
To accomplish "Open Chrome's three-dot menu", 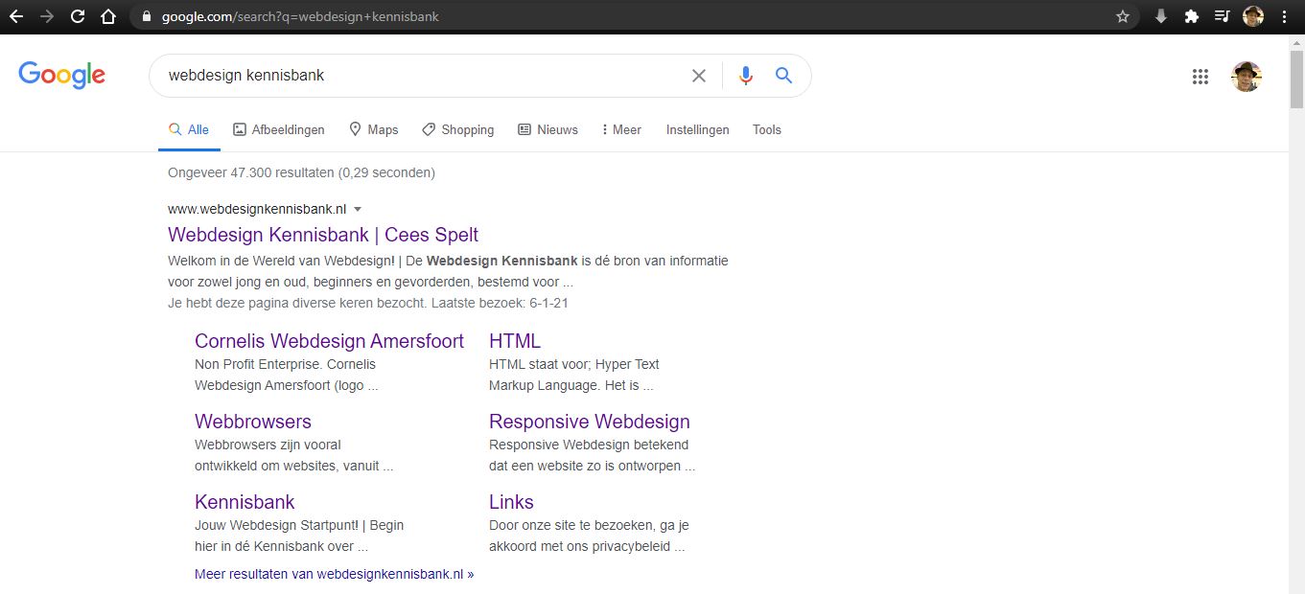I will (x=1284, y=16).
